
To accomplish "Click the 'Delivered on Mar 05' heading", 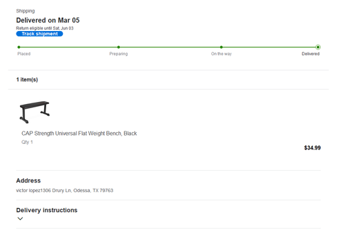I will click(48, 20).
